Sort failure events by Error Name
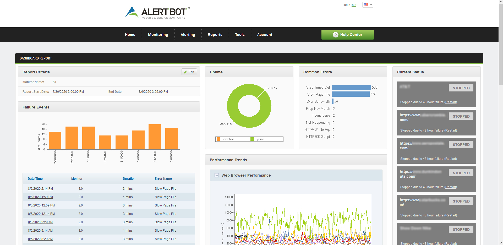The width and height of the screenshot is (503, 245). 163,179
